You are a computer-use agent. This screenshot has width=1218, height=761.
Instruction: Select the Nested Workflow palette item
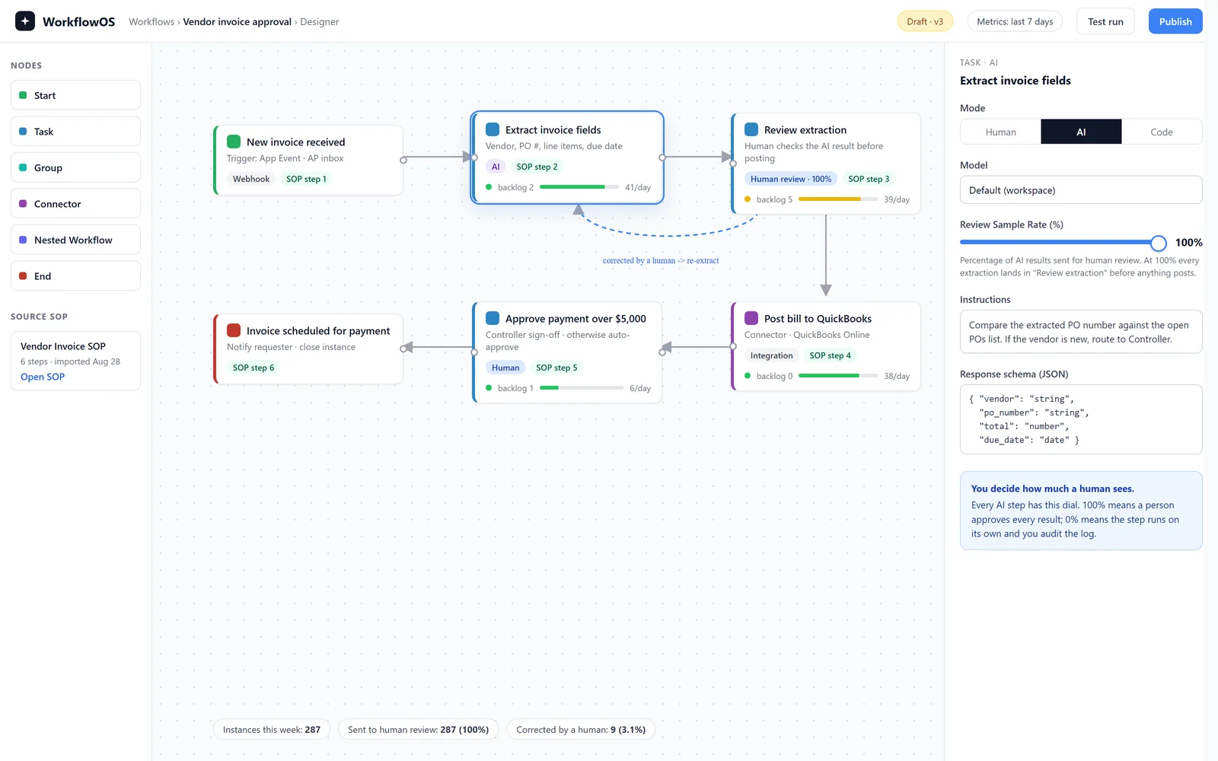75,240
